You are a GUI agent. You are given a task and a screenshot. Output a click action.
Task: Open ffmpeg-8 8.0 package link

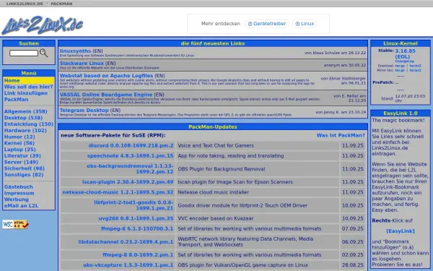point(138,254)
